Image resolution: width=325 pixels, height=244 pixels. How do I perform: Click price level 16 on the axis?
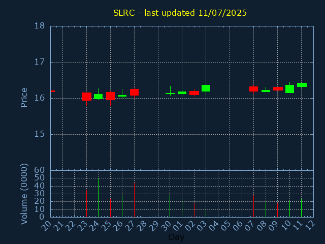click(40, 98)
